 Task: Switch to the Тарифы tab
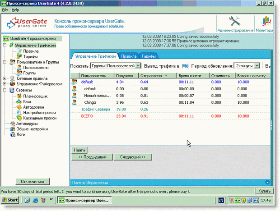coord(149,56)
